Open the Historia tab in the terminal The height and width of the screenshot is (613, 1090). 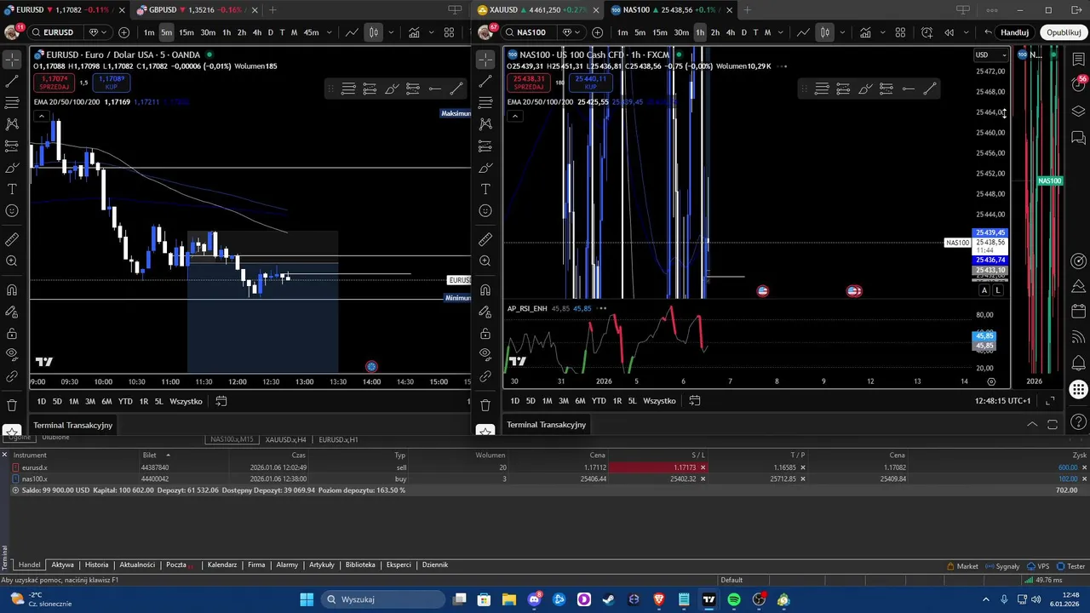pyautogui.click(x=96, y=564)
